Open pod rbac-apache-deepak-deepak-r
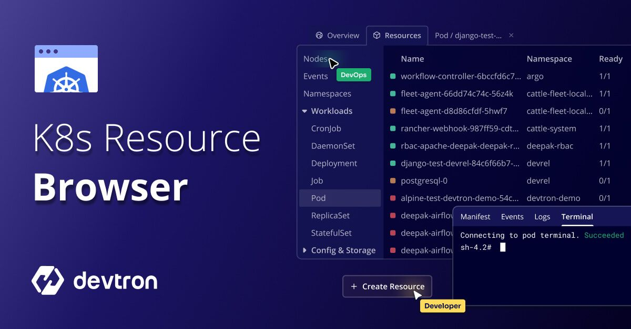 (460, 145)
